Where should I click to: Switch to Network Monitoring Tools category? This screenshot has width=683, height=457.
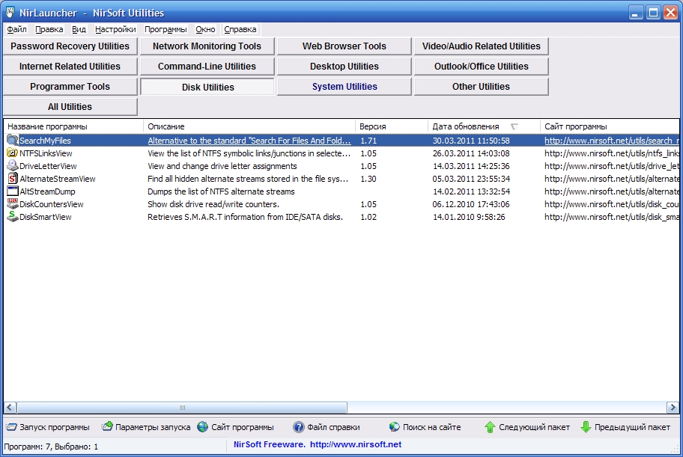207,46
